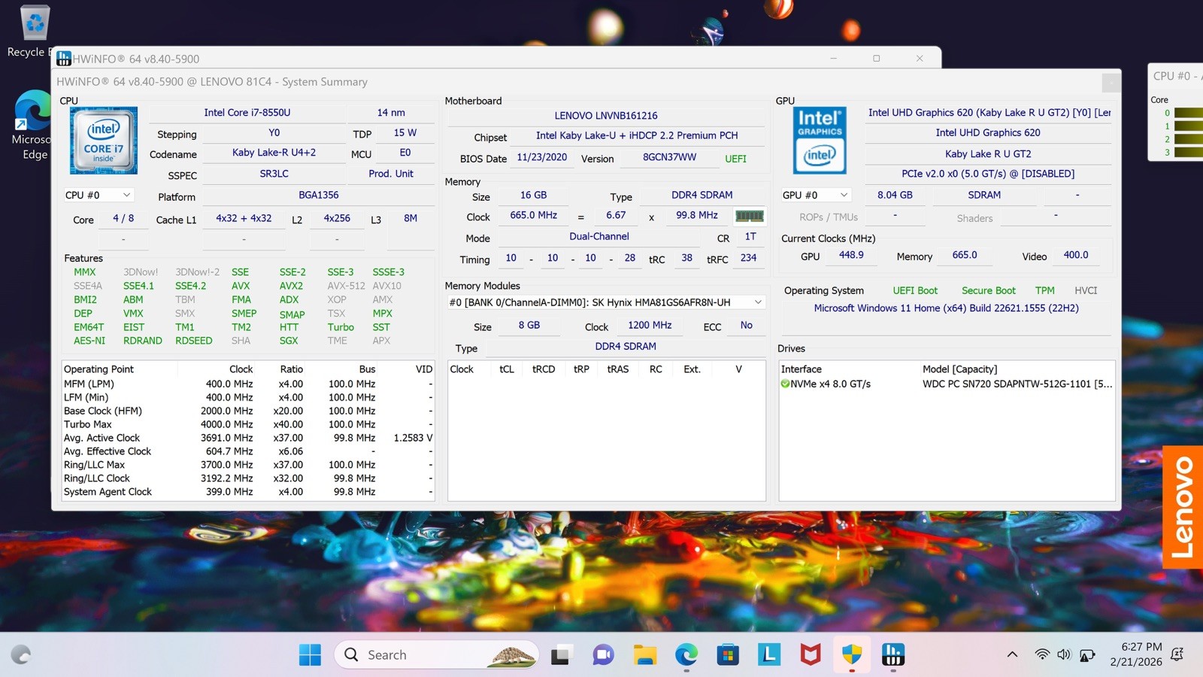Click the Intel Graphics logo in GPU section
This screenshot has height=677, width=1203.
click(x=820, y=141)
